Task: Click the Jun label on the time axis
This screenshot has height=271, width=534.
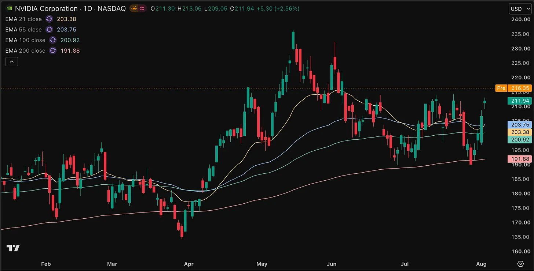Action: [332, 264]
